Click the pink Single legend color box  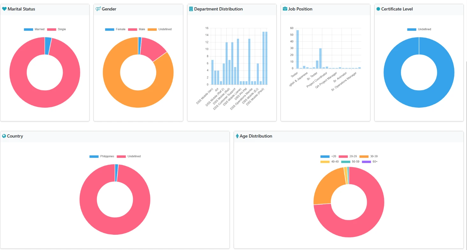pyautogui.click(x=51, y=30)
